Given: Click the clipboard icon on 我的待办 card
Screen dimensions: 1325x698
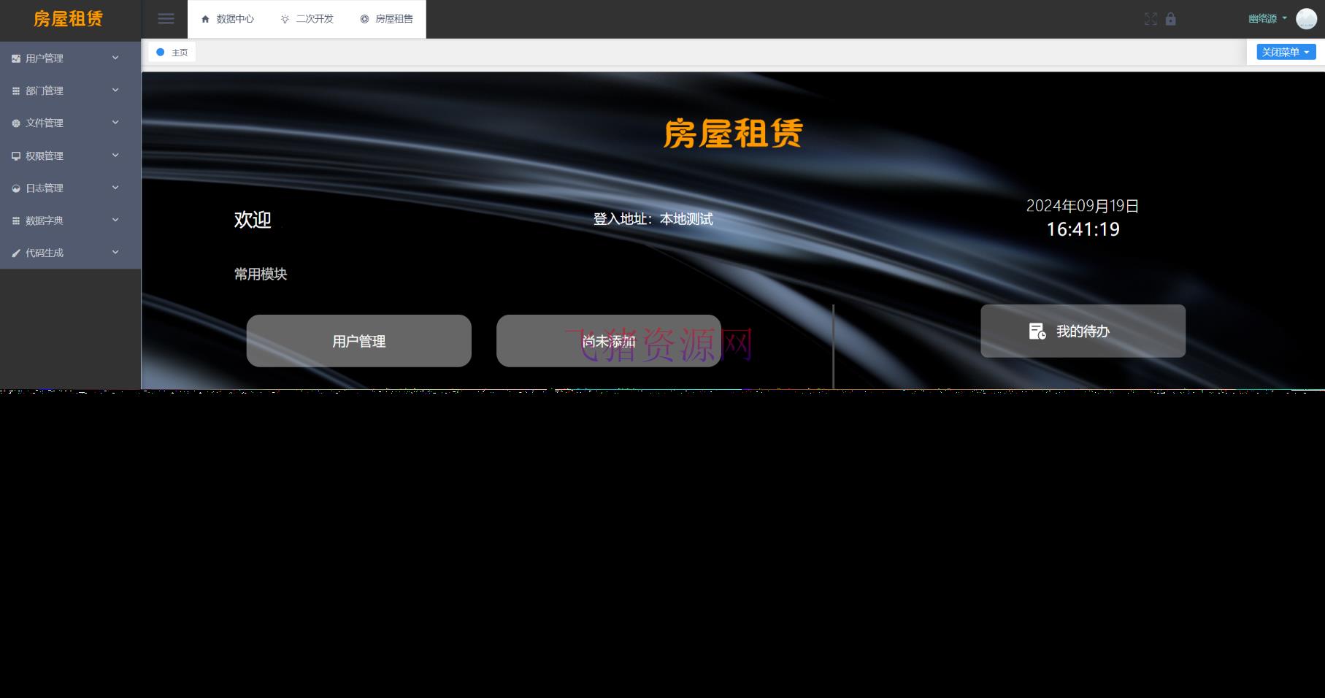Looking at the screenshot, I should click(1036, 331).
